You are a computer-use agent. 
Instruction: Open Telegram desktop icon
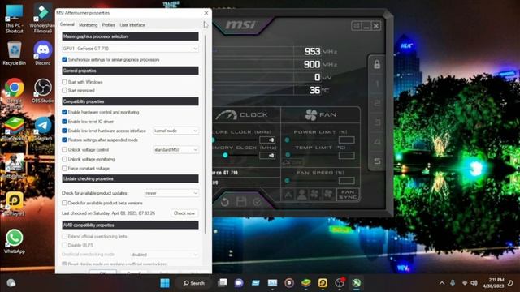43,128
